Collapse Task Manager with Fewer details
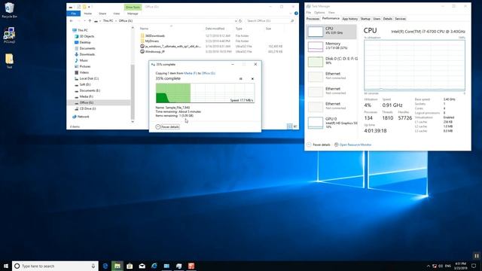Screen dimensions: 482x271 [x=319, y=145]
